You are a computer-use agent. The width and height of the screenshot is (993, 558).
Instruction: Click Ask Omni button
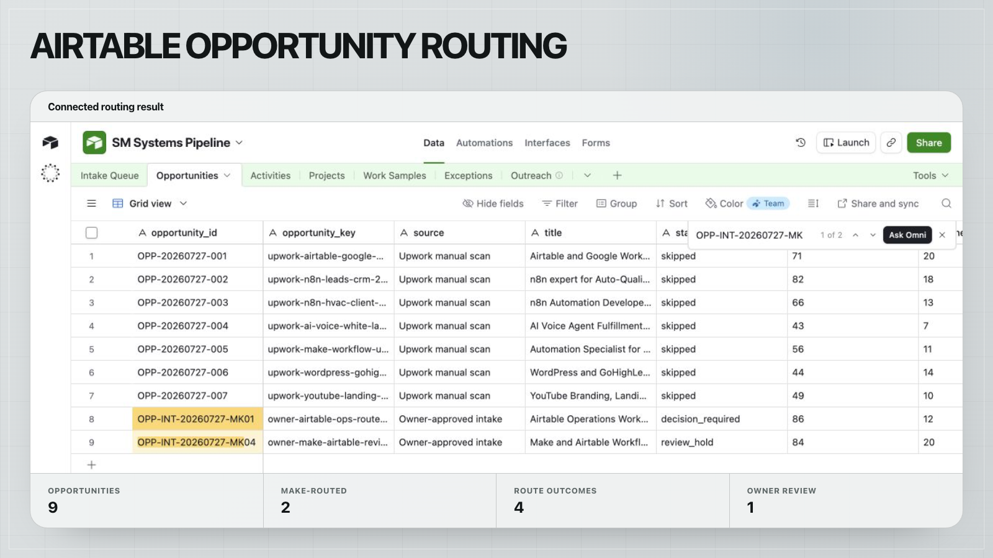click(x=907, y=235)
